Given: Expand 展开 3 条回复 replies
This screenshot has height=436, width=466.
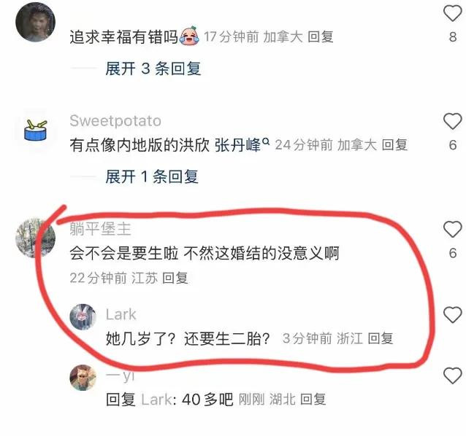Looking at the screenshot, I should pos(153,69).
